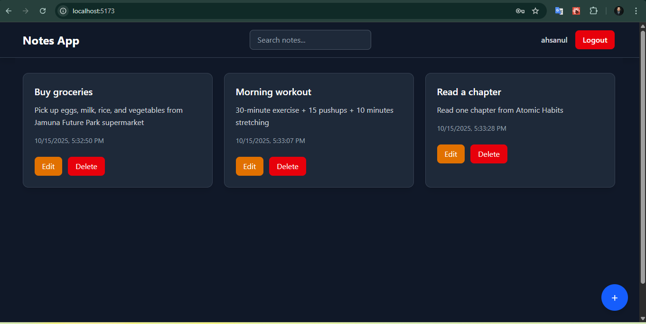This screenshot has width=646, height=324.
Task: View site information icon in address bar
Action: click(63, 11)
